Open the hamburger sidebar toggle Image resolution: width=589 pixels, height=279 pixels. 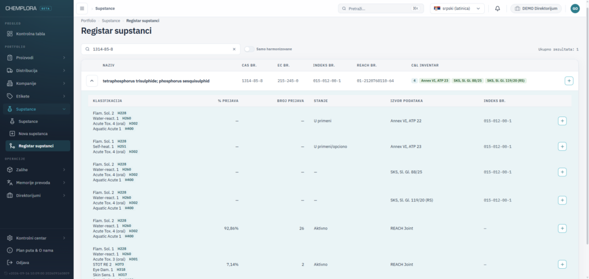[x=82, y=8]
